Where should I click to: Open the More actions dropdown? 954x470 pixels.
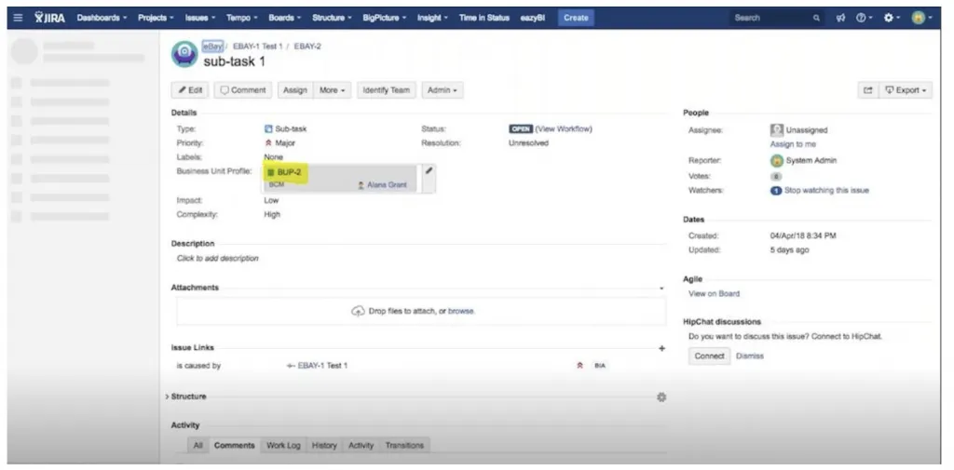pos(333,90)
